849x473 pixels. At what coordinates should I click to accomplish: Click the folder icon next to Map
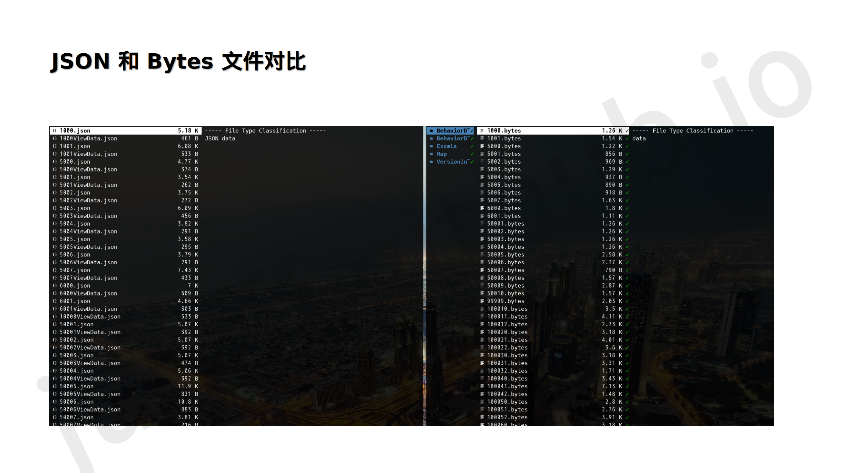[431, 154]
